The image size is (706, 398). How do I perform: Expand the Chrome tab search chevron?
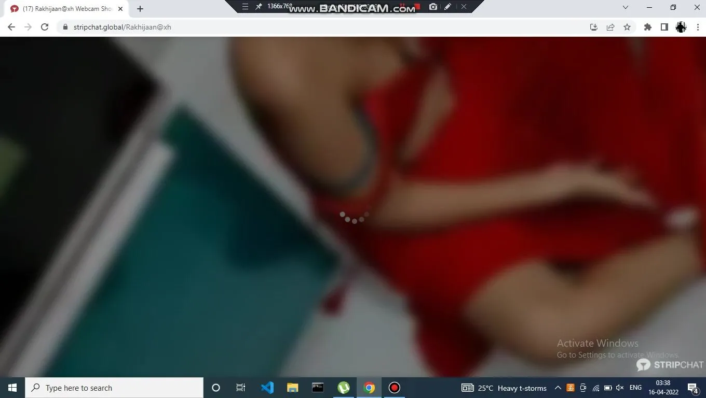coord(626,8)
